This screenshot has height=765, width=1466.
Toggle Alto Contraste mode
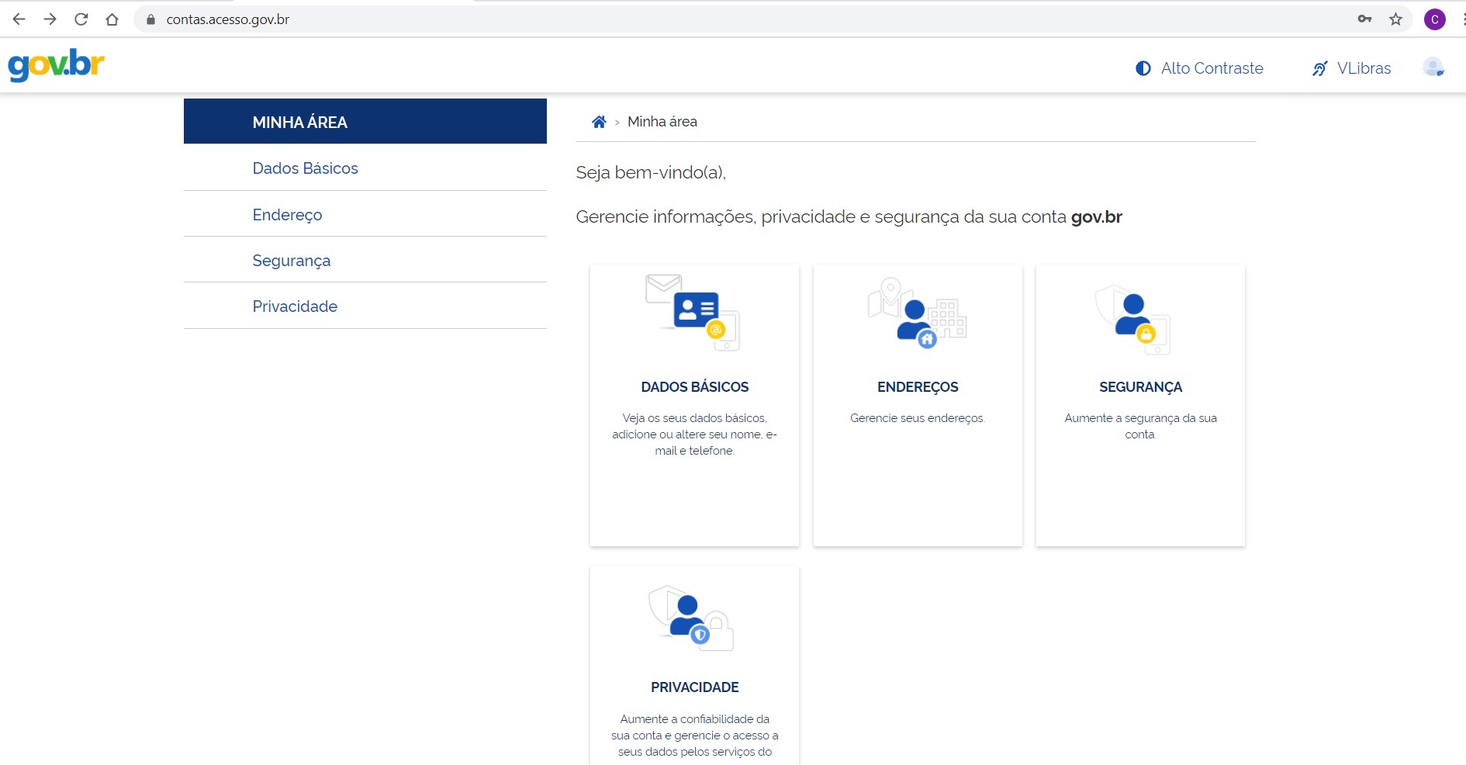[x=1199, y=68]
